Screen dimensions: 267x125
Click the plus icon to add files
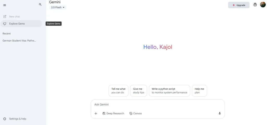[x=96, y=113]
